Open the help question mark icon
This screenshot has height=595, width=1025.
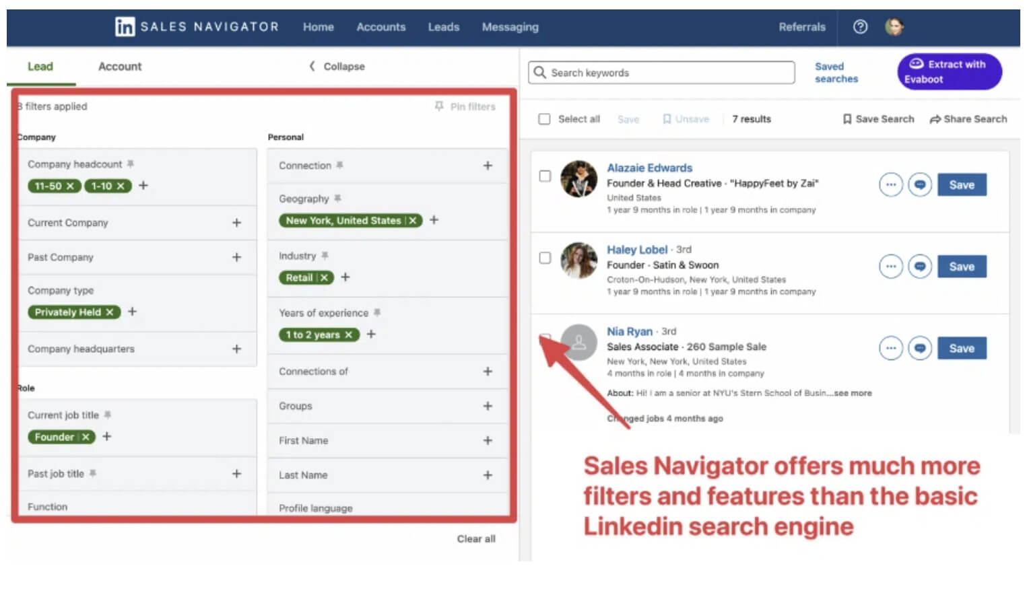coord(860,27)
